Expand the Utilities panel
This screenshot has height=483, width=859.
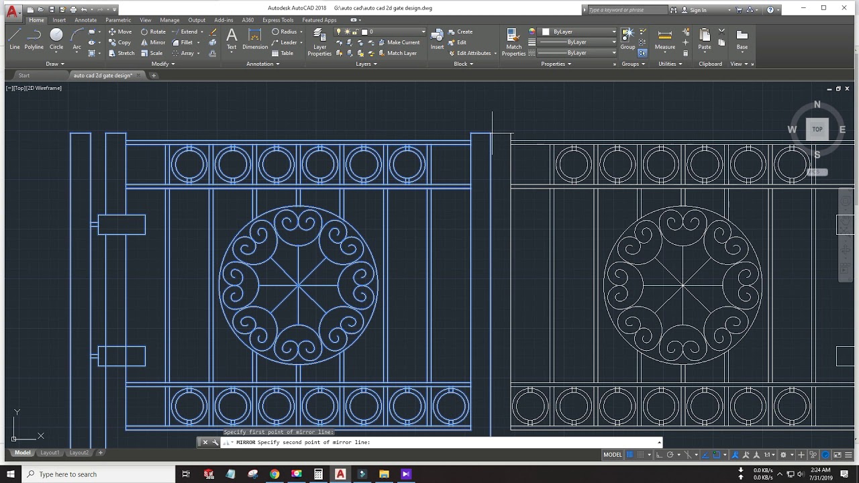pos(670,64)
